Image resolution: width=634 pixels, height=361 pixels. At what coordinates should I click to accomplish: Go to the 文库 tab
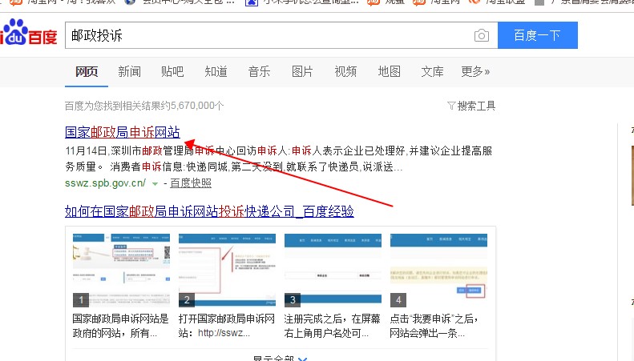pos(432,72)
